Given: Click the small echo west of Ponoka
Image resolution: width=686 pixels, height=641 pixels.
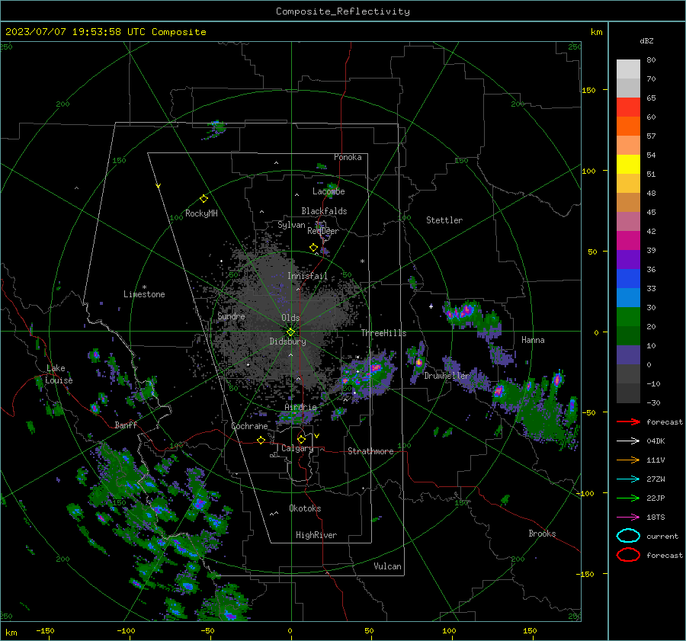Looking at the screenshot, I should pyautogui.click(x=322, y=166).
